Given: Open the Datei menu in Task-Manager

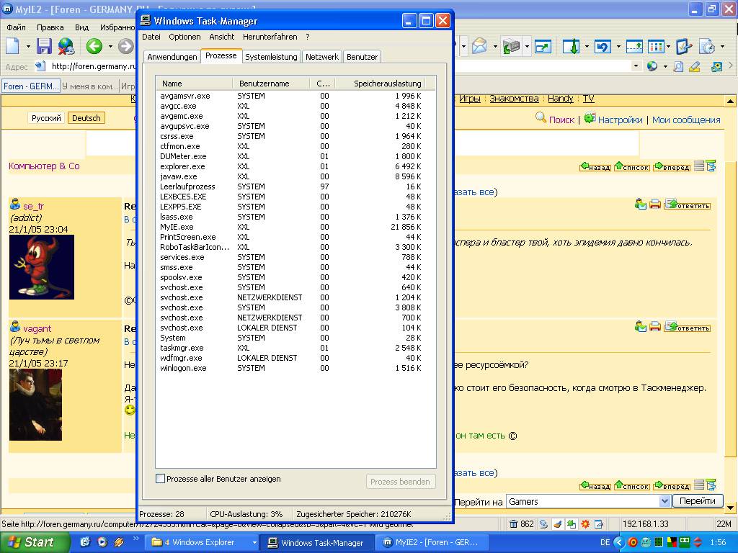Looking at the screenshot, I should click(x=151, y=37).
